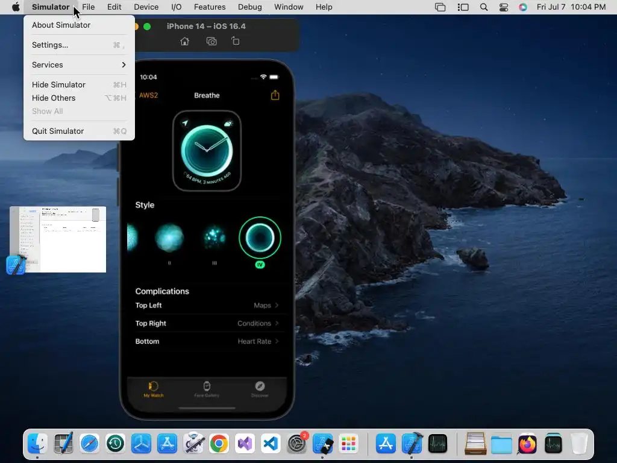Change the Top Left complication from Maps
The width and height of the screenshot is (617, 463).
[x=207, y=305]
